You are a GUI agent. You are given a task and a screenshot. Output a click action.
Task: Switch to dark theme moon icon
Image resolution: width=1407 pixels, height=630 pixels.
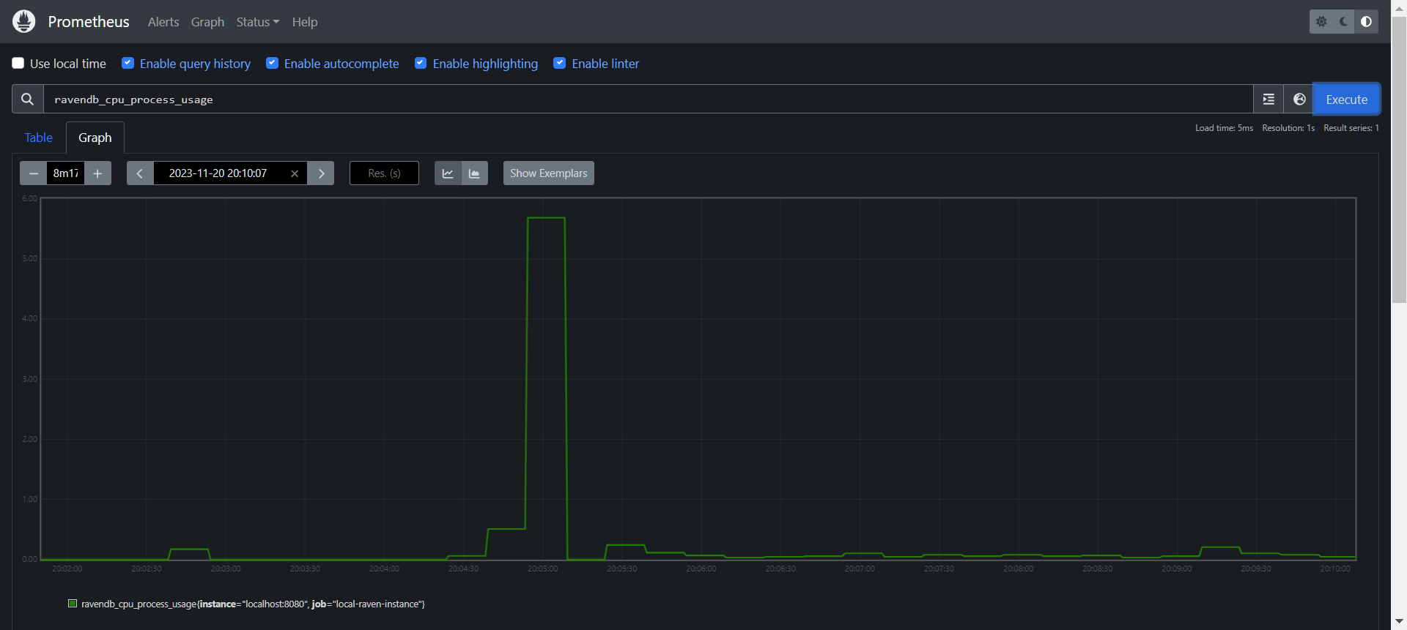tap(1344, 21)
